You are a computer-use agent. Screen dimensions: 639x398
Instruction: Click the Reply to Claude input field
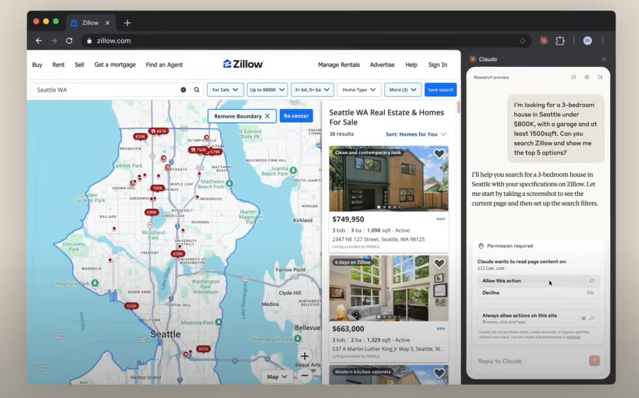coord(531,361)
